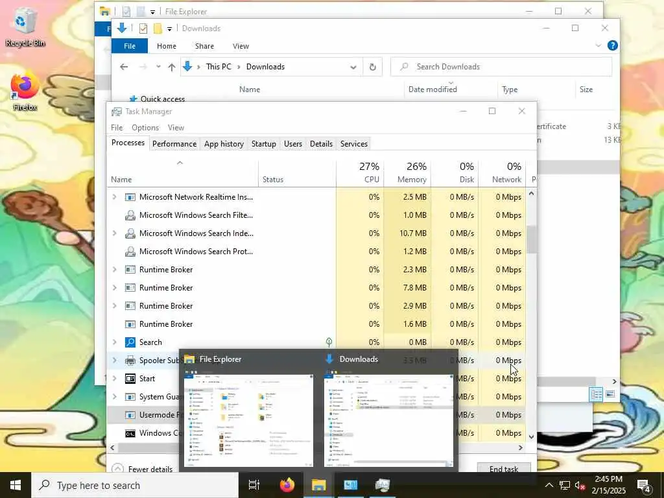Viewport: 664px width, 498px height.
Task: Sort processes by Memory column
Action: pyautogui.click(x=407, y=172)
